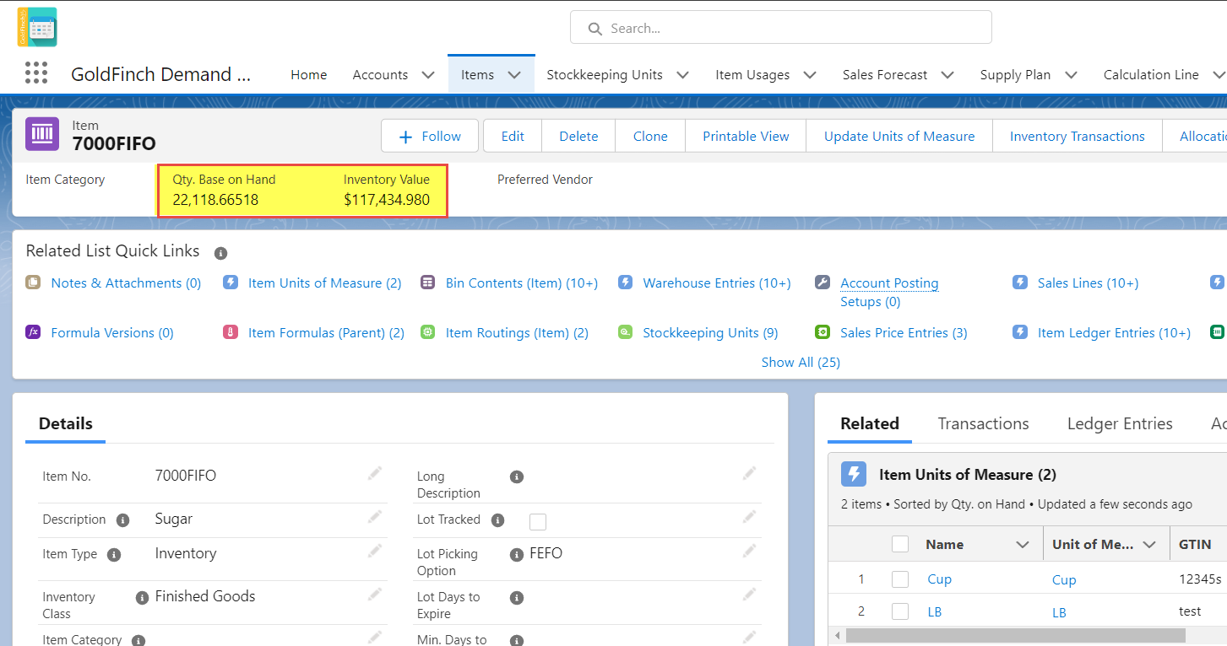
Task: Click the Notes & Attachments icon
Action: pos(33,283)
